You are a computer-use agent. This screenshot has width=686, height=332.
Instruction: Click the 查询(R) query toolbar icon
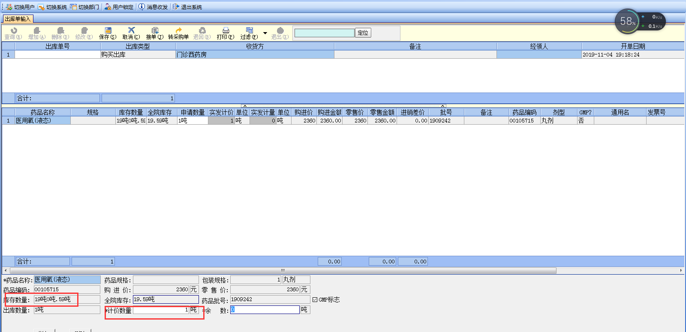click(13, 30)
